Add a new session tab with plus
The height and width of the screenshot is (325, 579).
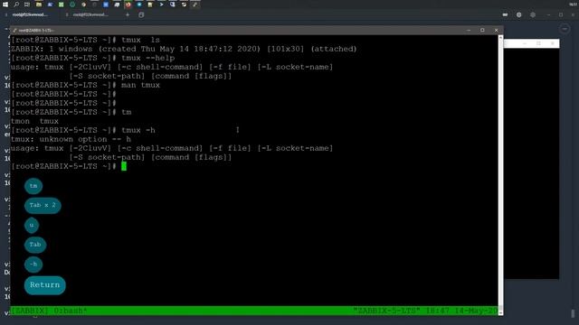point(128,14)
